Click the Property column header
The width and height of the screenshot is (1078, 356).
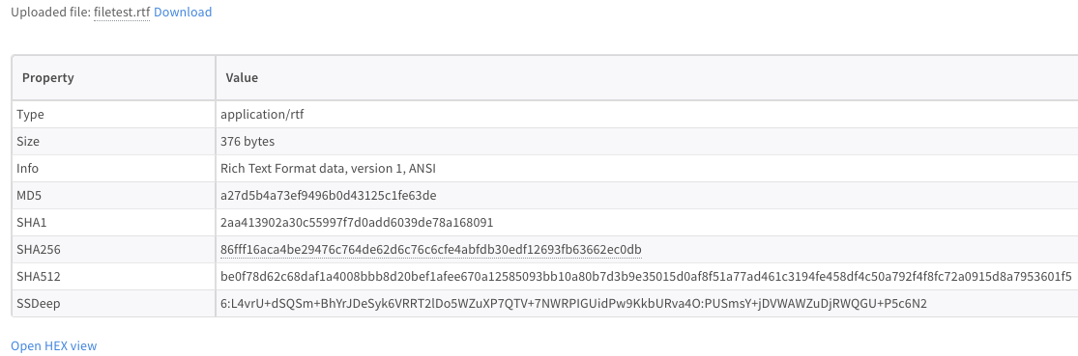point(48,77)
